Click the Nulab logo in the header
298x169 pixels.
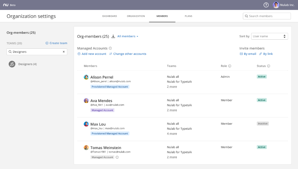click(6, 5)
